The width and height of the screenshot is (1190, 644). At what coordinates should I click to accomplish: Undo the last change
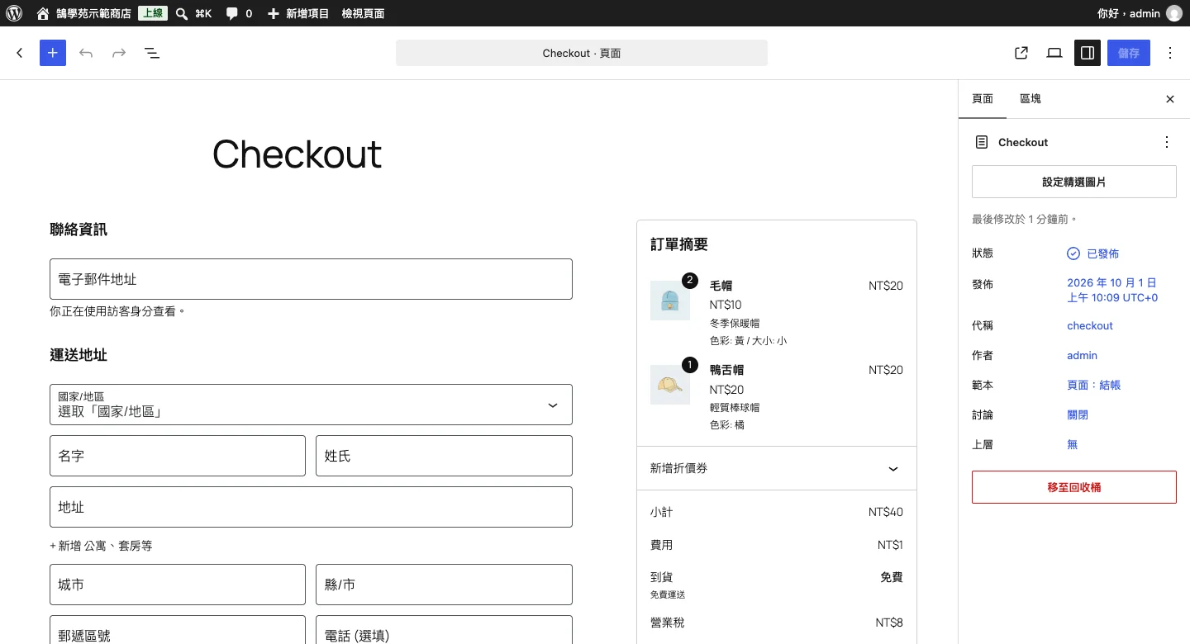click(86, 53)
